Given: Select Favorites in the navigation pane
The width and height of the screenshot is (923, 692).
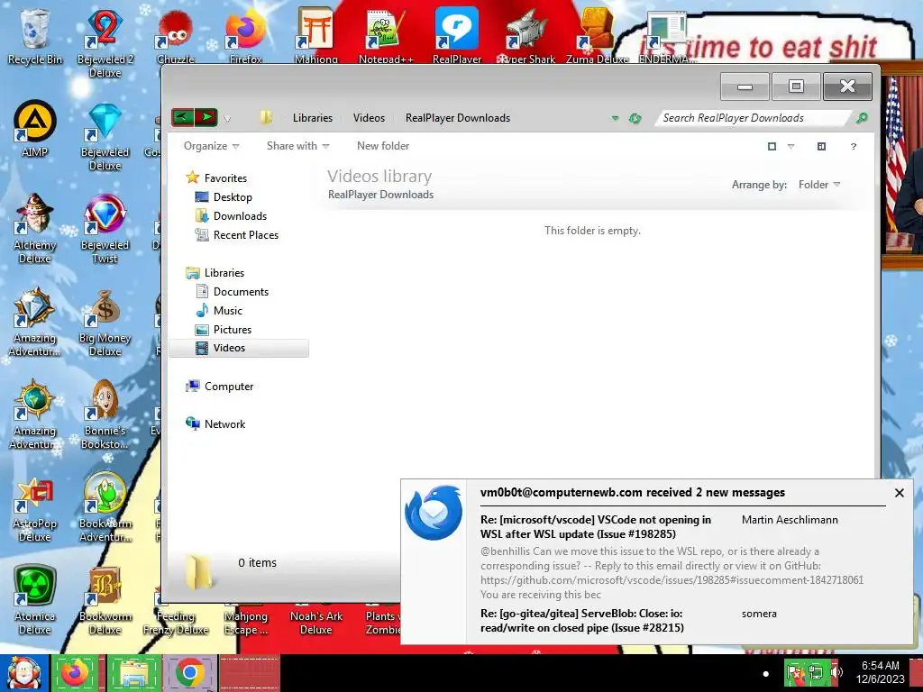Looking at the screenshot, I should tap(216, 178).
